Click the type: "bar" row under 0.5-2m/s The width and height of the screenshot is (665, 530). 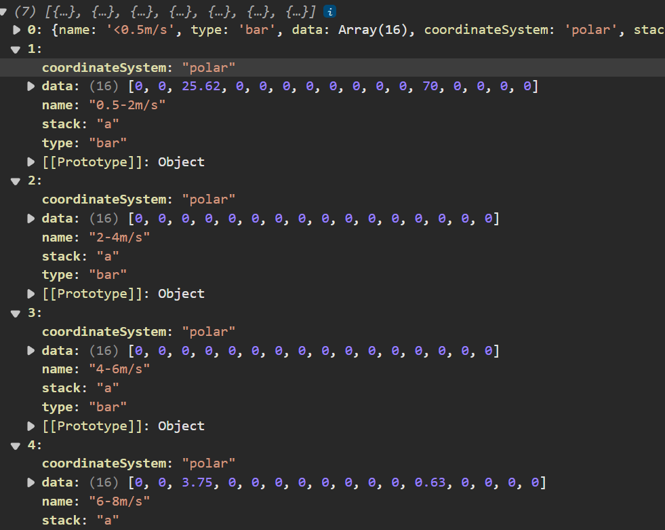tap(84, 143)
